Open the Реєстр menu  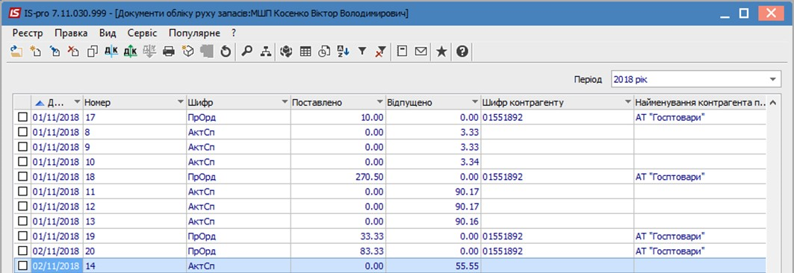pyautogui.click(x=28, y=34)
